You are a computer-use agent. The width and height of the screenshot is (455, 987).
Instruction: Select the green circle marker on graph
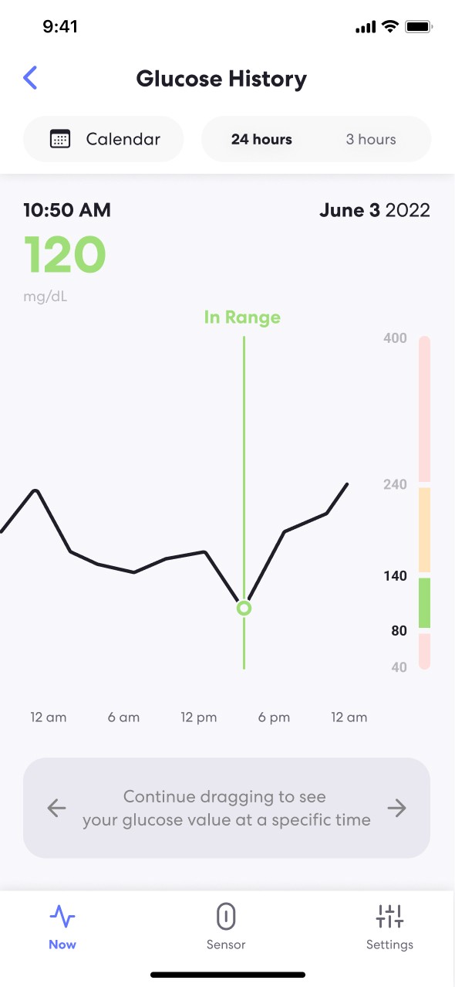(x=244, y=609)
